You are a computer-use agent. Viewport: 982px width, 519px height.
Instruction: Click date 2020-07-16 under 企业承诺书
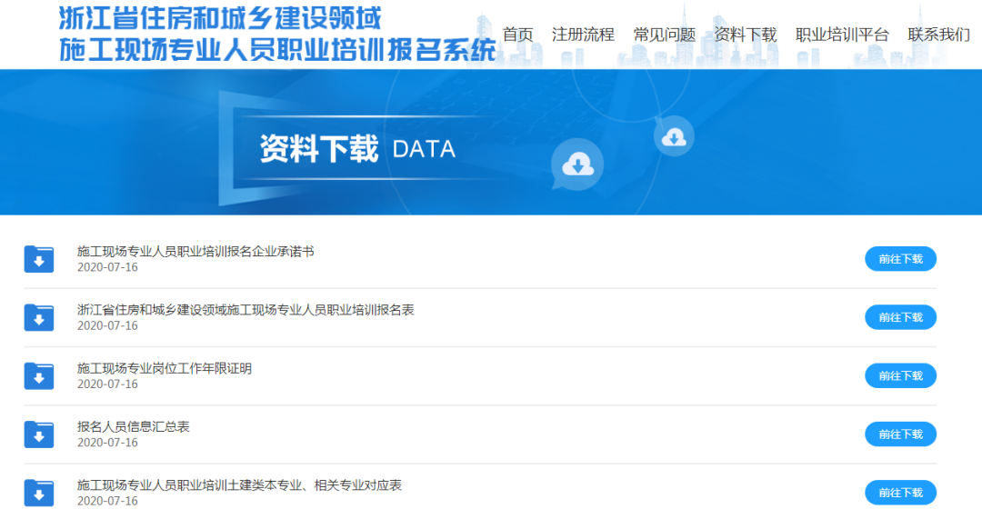coord(107,267)
